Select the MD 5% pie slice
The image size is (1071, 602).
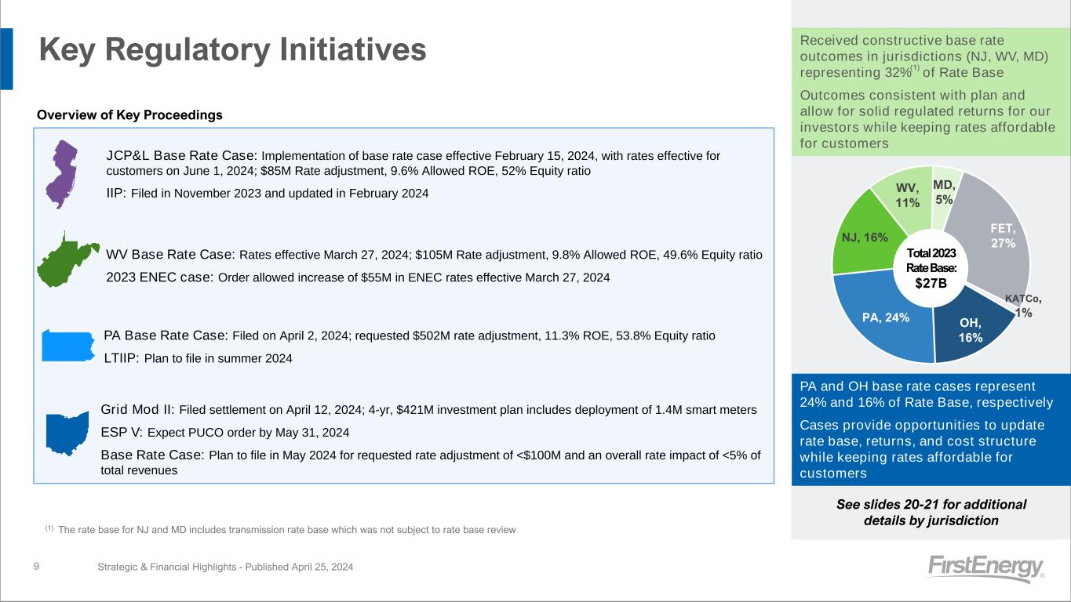pos(945,187)
